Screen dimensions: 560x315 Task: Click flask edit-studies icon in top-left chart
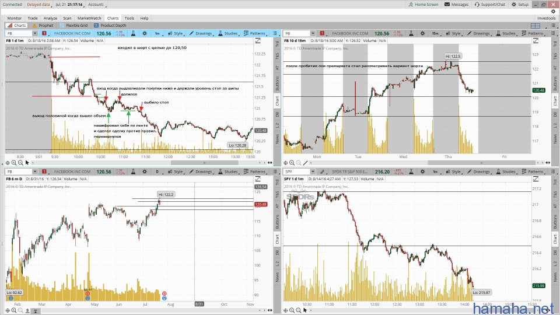click(x=133, y=33)
